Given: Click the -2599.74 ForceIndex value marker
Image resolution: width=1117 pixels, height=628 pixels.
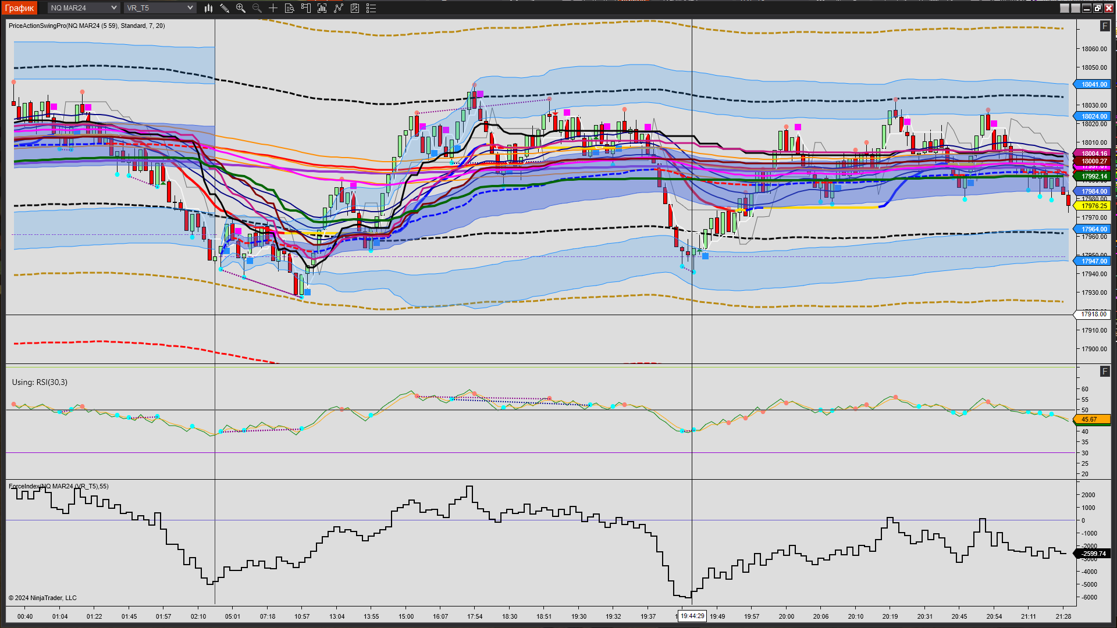Looking at the screenshot, I should click(x=1093, y=554).
